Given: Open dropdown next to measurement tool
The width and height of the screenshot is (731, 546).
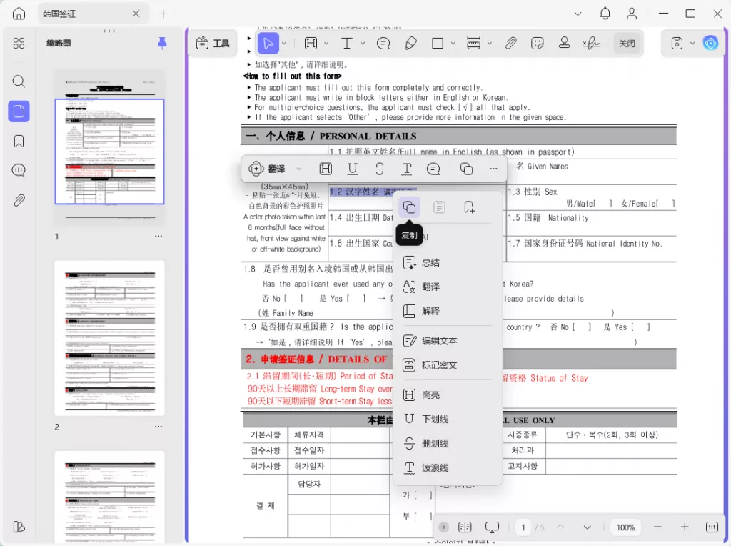Looking at the screenshot, I should coord(490,44).
